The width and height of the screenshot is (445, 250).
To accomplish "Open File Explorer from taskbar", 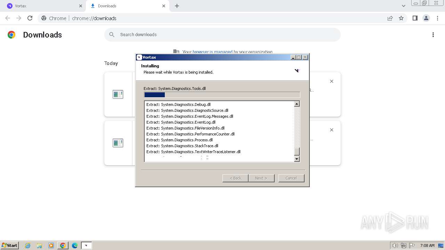I will click(39, 245).
